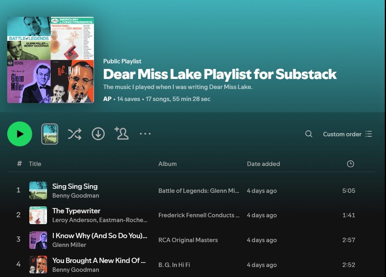This screenshot has width=386, height=277.
Task: Open the AP profile link
Action: point(107,99)
